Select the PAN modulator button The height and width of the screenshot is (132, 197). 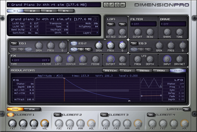161,71
